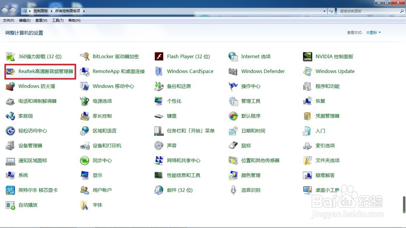406x228 pixels.
Task: Click the 操作中心 flag icon
Action: (x=233, y=86)
